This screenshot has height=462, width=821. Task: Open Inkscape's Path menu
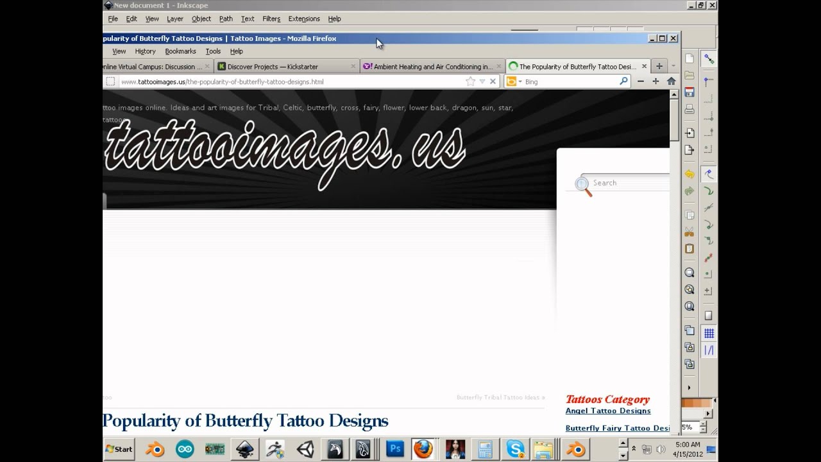(x=226, y=19)
